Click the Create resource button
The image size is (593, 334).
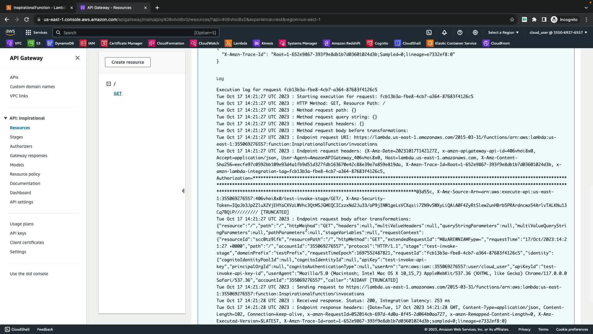(128, 62)
